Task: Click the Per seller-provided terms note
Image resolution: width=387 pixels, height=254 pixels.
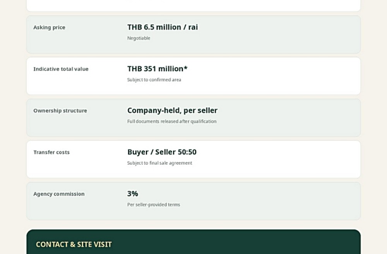Action: point(154,204)
